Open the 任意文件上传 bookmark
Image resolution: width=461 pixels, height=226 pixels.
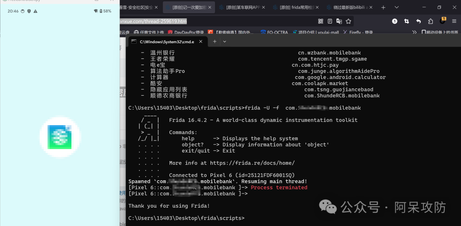pyautogui.click(x=149, y=32)
